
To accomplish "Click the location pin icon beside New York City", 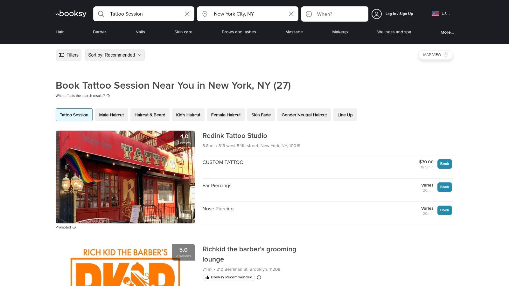I will [x=206, y=14].
